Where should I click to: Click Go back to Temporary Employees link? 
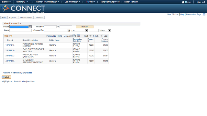click(x=17, y=72)
